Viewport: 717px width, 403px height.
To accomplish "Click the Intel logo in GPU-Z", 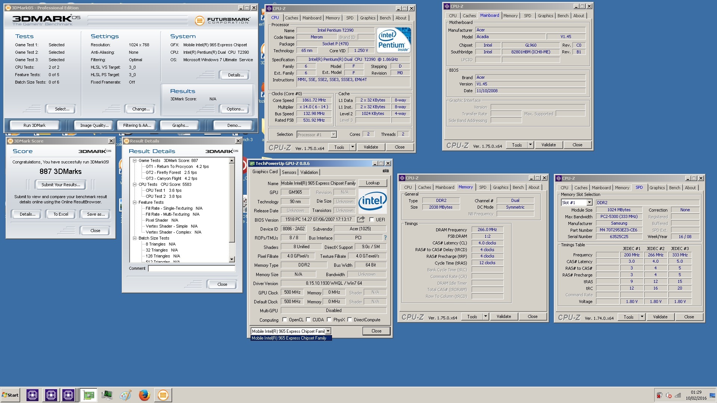I will click(x=372, y=201).
